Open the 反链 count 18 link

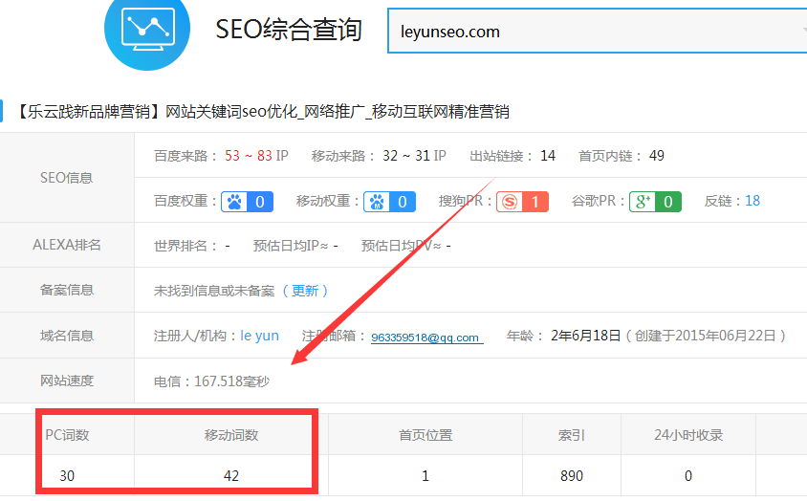pos(752,201)
